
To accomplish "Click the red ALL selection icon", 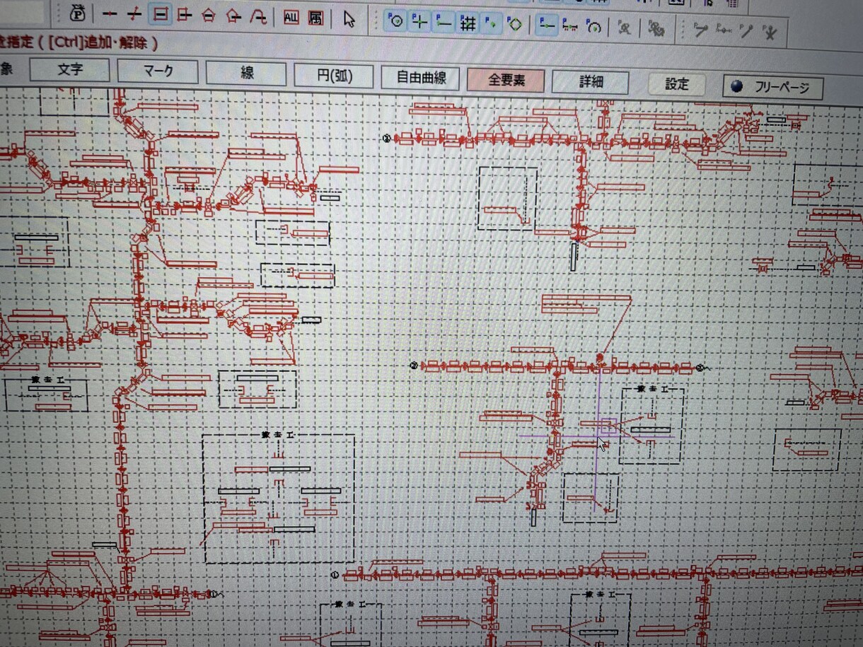I will pyautogui.click(x=291, y=18).
